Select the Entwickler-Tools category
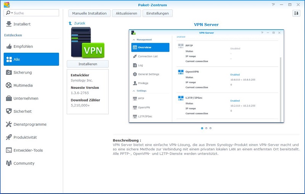This screenshot has height=194, width=305. [31, 150]
